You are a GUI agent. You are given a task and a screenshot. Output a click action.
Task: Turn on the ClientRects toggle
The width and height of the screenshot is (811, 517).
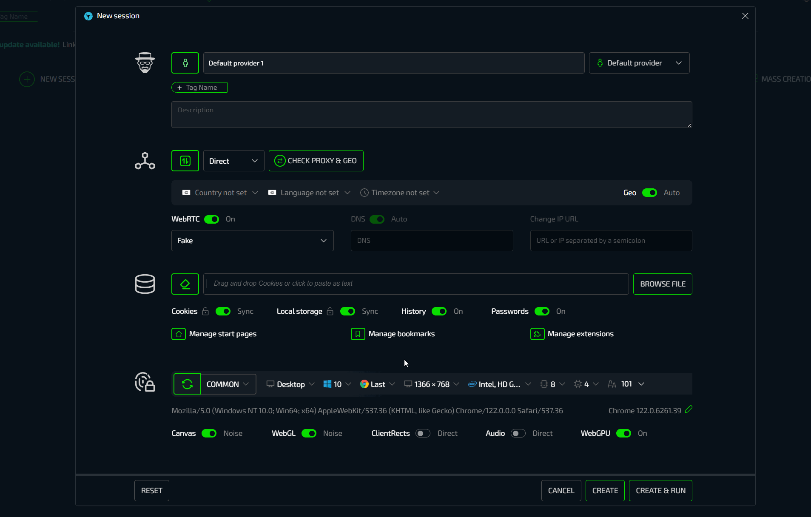coord(423,434)
